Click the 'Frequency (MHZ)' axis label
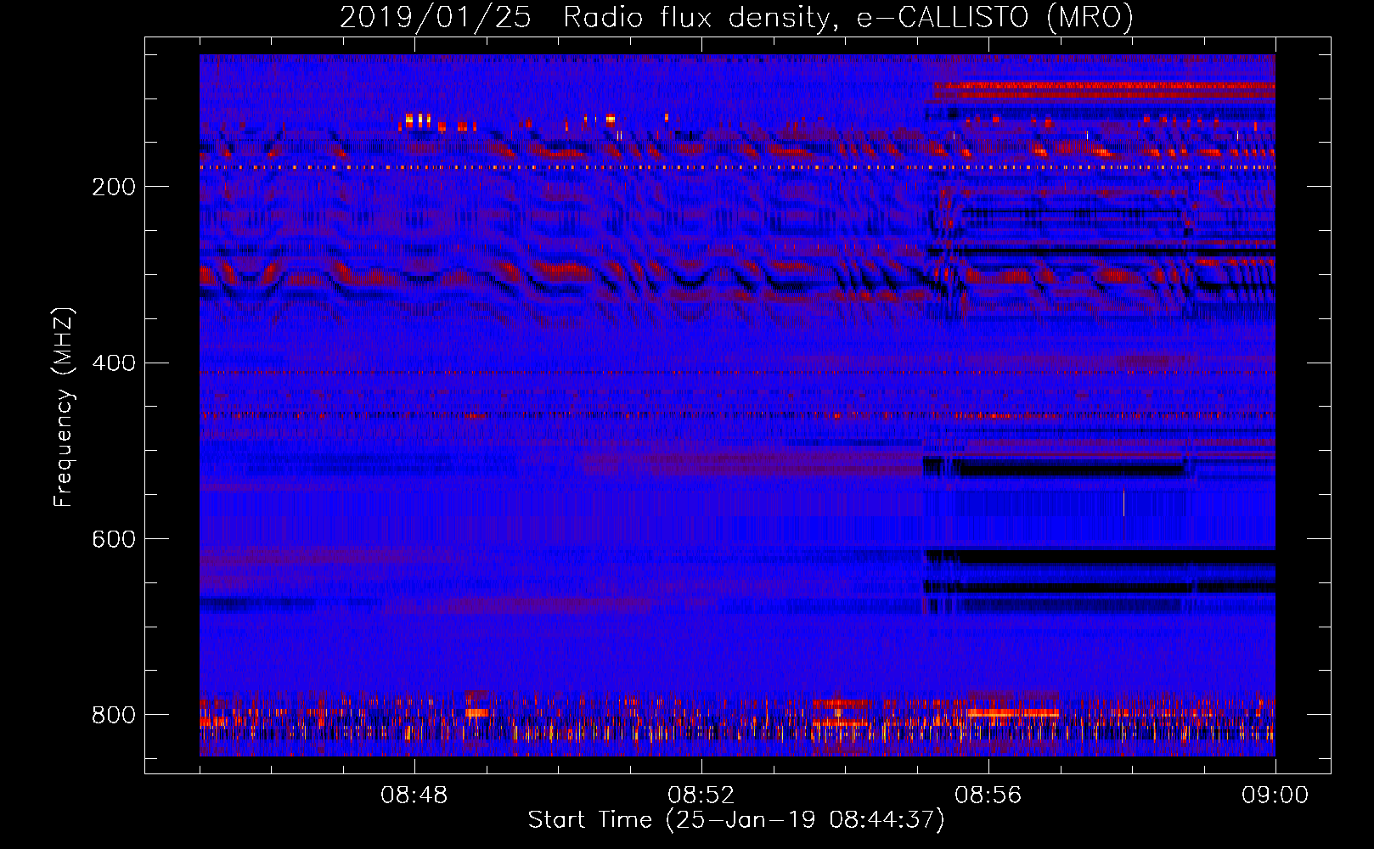The height and width of the screenshot is (849, 1374). click(64, 408)
